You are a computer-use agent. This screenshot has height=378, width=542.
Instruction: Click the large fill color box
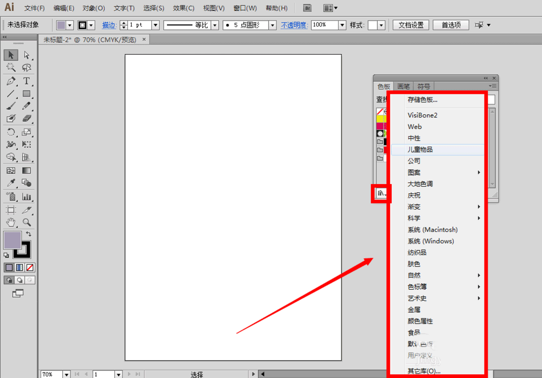coord(12,240)
